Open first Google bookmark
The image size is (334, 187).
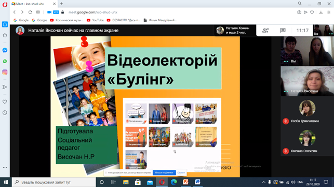(x=21, y=20)
